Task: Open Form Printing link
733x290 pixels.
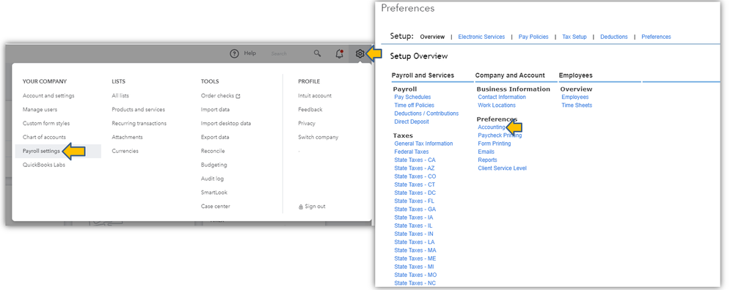Action: pyautogui.click(x=494, y=144)
